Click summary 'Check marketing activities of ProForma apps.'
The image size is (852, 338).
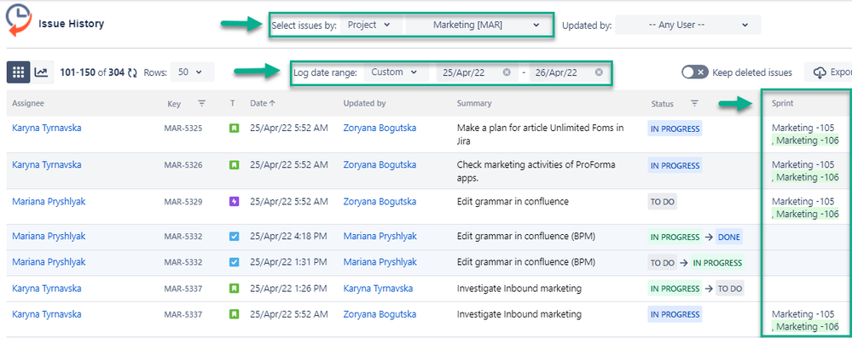[x=536, y=171]
